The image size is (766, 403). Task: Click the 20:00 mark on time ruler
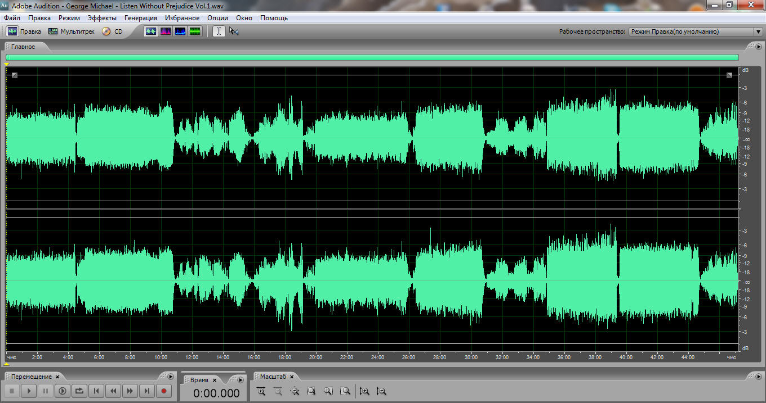(315, 357)
